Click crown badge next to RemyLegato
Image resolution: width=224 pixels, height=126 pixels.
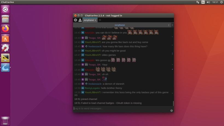83,88
